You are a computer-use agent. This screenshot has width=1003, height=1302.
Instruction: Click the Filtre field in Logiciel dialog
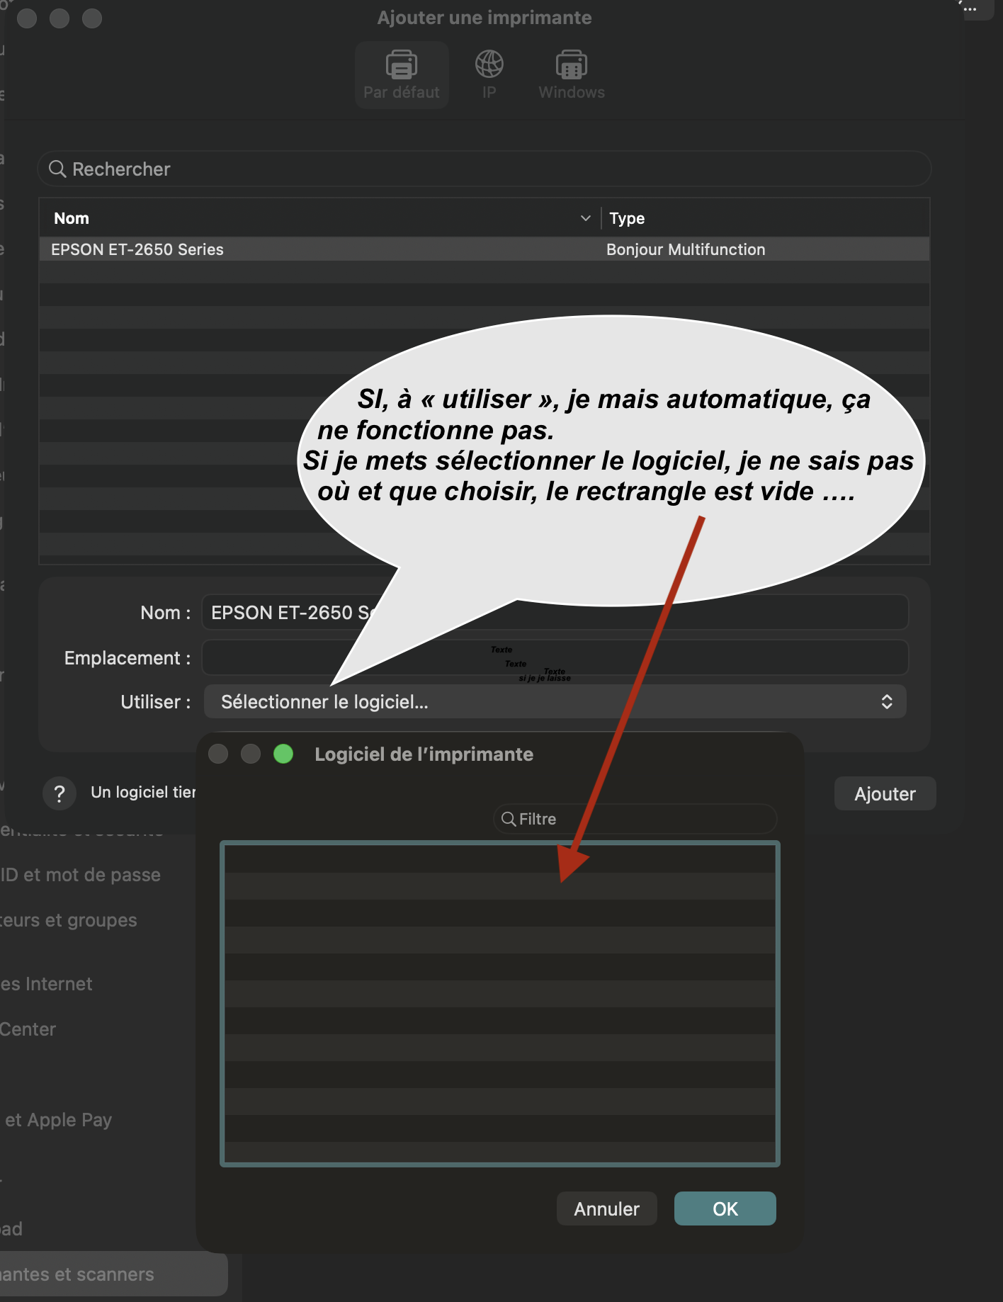pos(635,819)
